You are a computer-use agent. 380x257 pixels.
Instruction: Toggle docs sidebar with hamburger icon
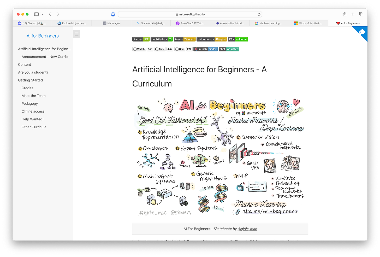click(x=76, y=34)
